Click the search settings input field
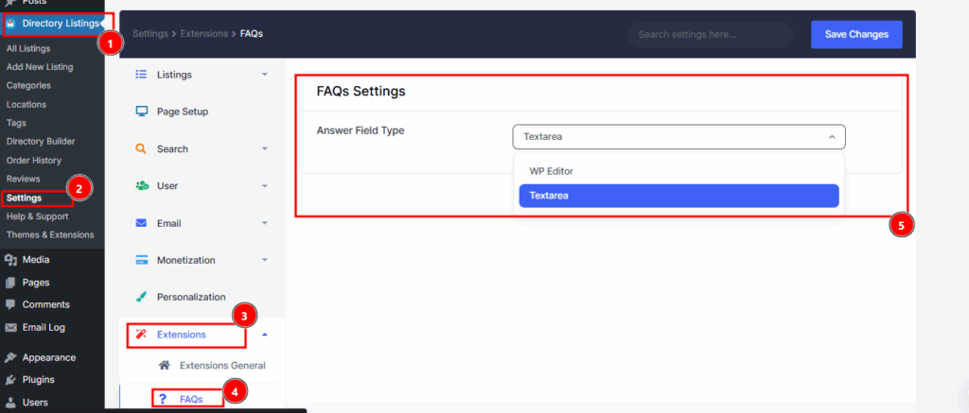This screenshot has height=413, width=969. coord(710,35)
